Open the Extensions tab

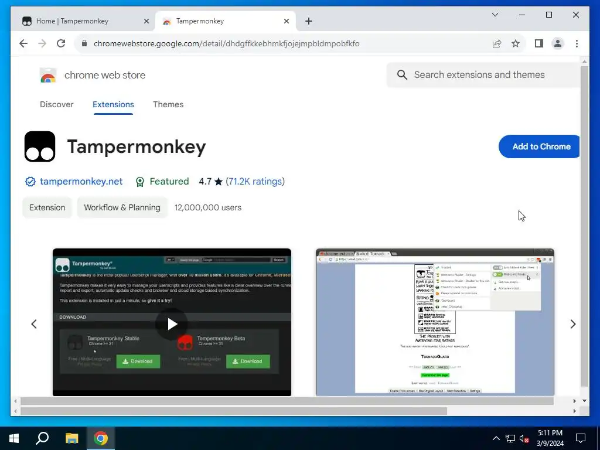(x=113, y=104)
